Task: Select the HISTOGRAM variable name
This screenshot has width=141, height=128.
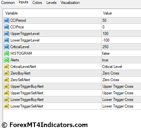Action: [x=21, y=53]
